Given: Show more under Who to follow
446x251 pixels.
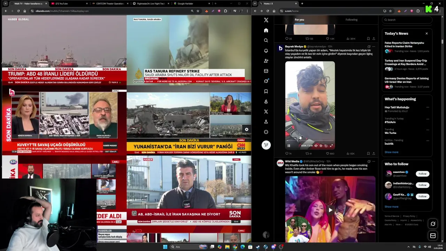Looking at the screenshot, I should (391, 207).
